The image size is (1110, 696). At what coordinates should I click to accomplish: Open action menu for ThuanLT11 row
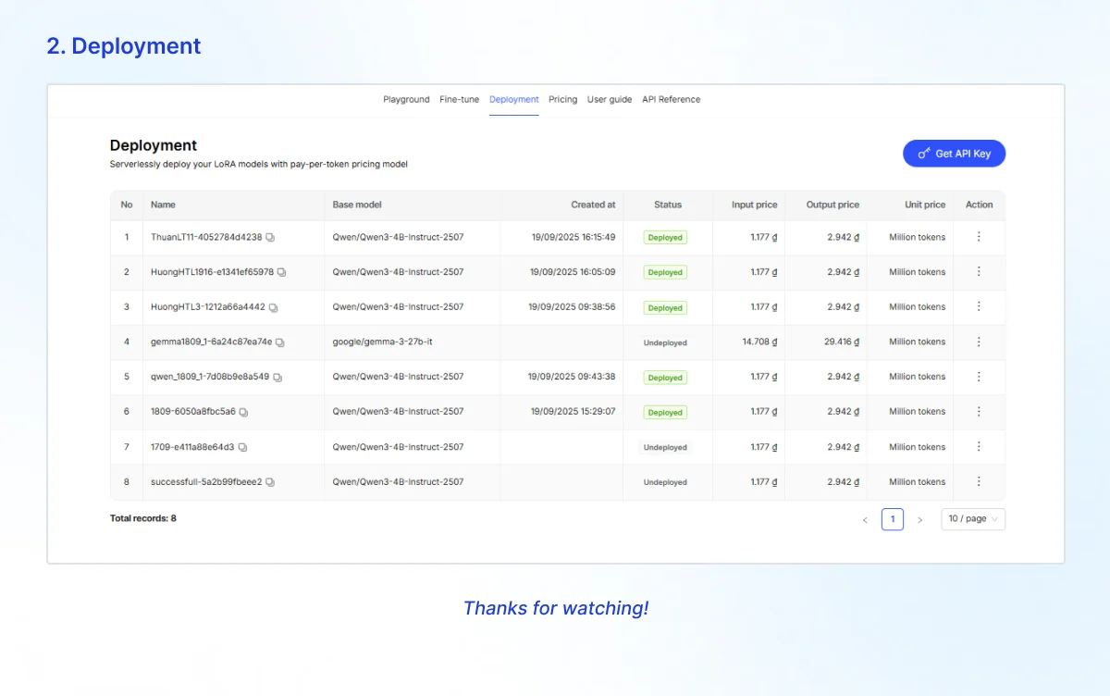point(979,237)
